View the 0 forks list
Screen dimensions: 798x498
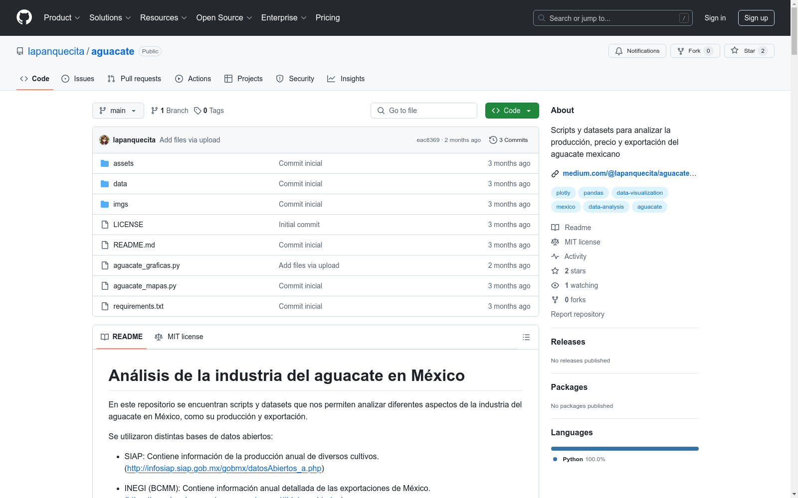click(569, 300)
